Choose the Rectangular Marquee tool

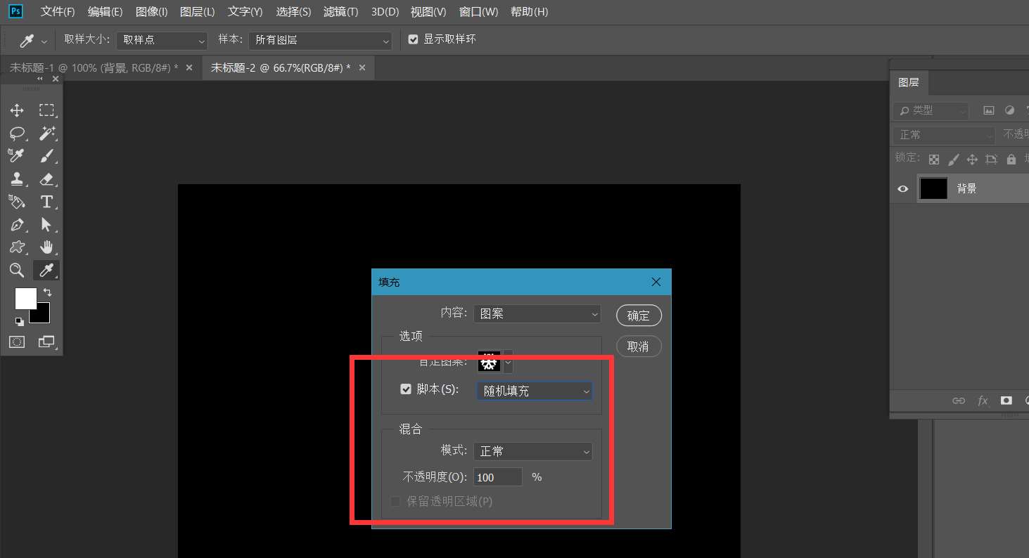click(x=47, y=110)
